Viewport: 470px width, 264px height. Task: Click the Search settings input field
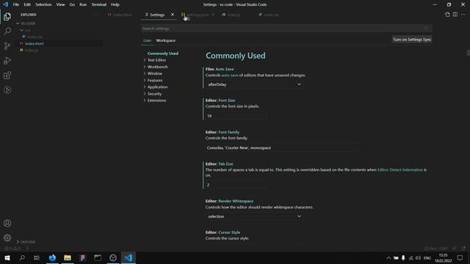point(286,28)
